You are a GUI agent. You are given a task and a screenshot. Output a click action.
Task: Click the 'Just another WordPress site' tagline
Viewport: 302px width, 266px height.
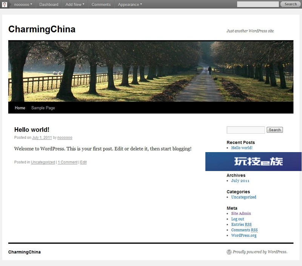250,31
